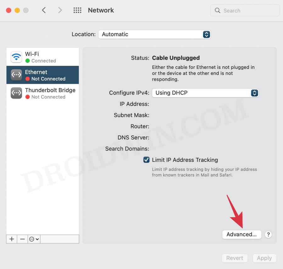Viewport: 283px width, 269px height.
Task: Click the back navigation arrow
Action: tap(44, 10)
